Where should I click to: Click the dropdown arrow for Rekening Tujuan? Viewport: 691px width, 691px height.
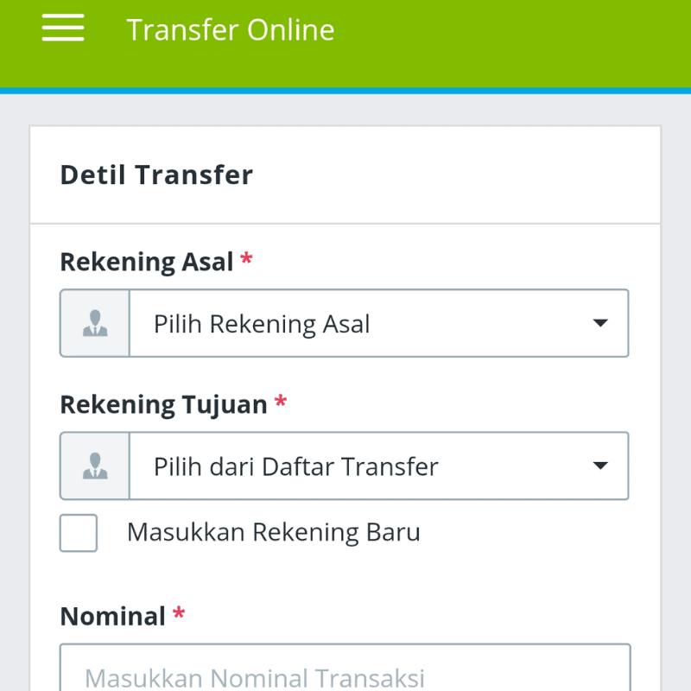(599, 466)
